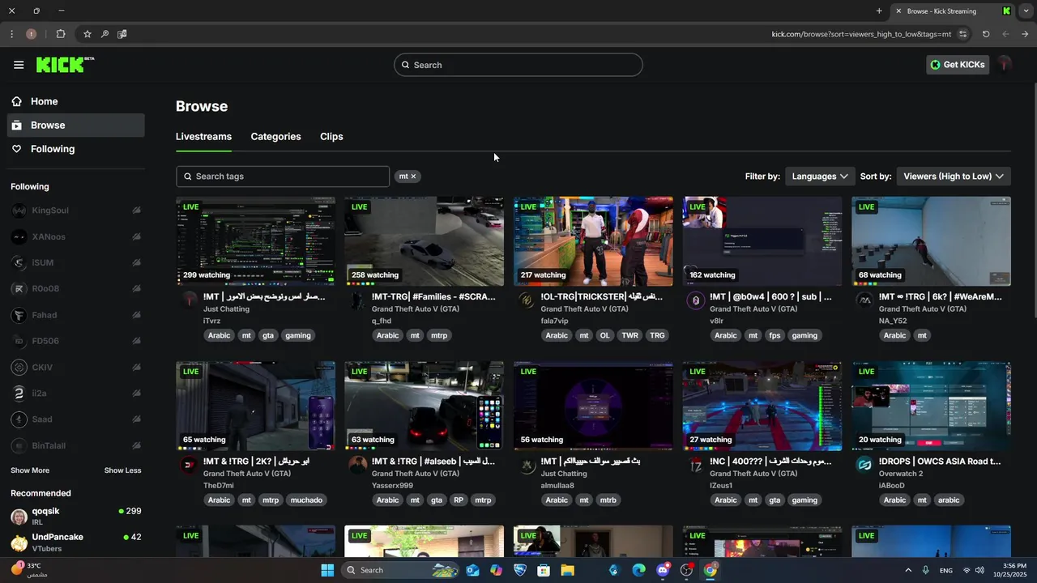The image size is (1037, 583).
Task: Open File Explorer from taskbar
Action: click(x=567, y=570)
